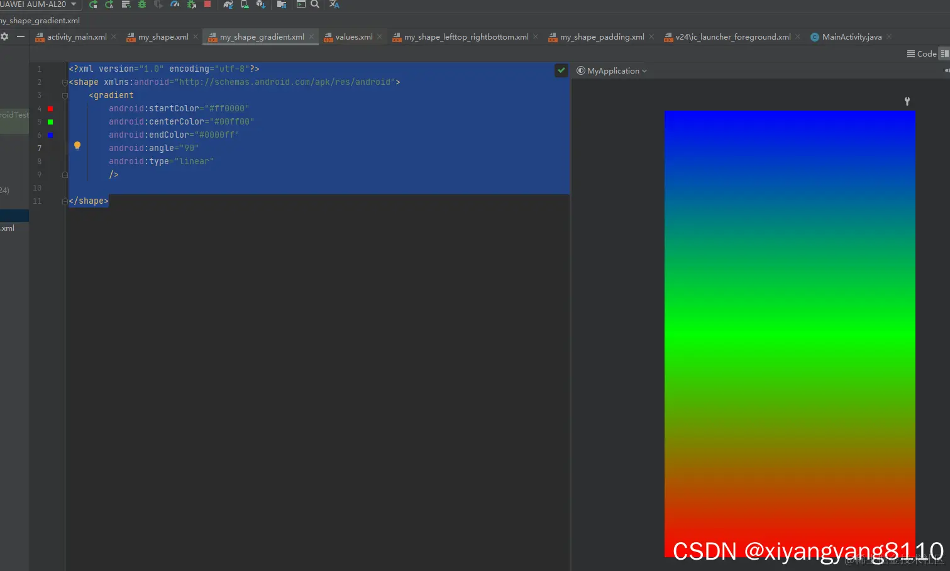This screenshot has width=950, height=571.
Task: Click the wrench icon above preview
Action: [907, 101]
